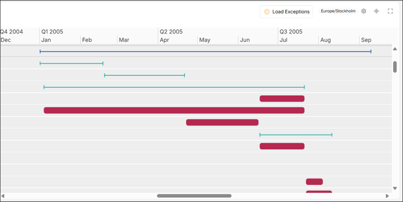Select the red bar directly above the longest red bar
Viewport: 403px width, 202px height.
[x=282, y=99]
